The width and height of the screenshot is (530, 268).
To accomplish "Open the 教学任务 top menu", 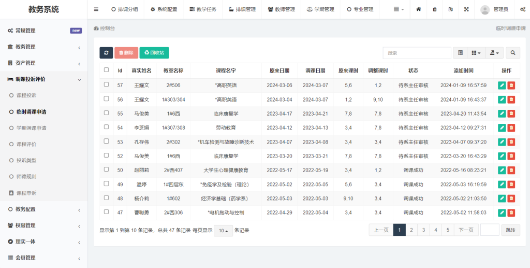I will point(203,9).
